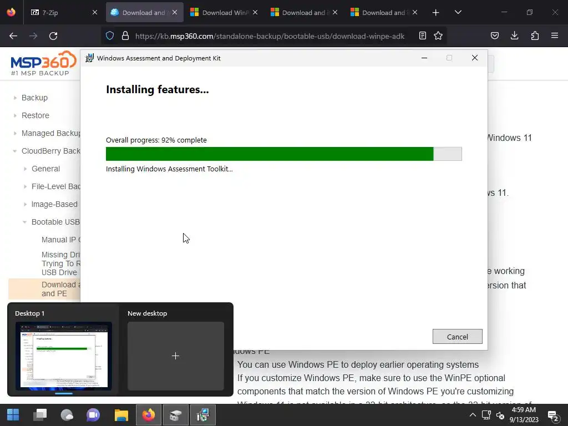The image size is (568, 426).
Task: Reload the current page
Action: (53, 36)
